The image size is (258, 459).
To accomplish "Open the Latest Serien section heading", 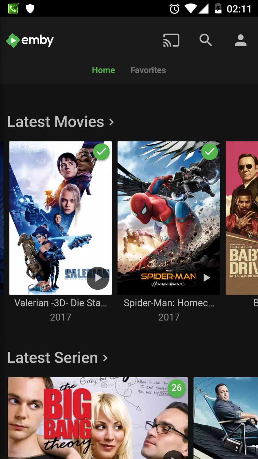I will pos(53,358).
